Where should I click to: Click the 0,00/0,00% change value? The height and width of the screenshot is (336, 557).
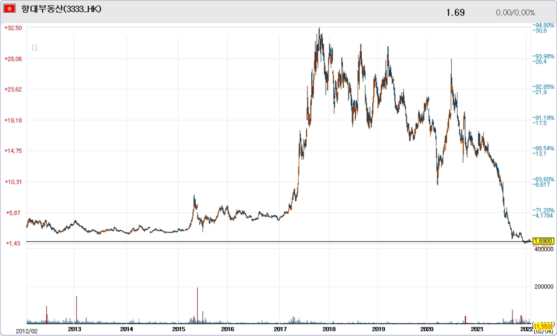tap(515, 13)
